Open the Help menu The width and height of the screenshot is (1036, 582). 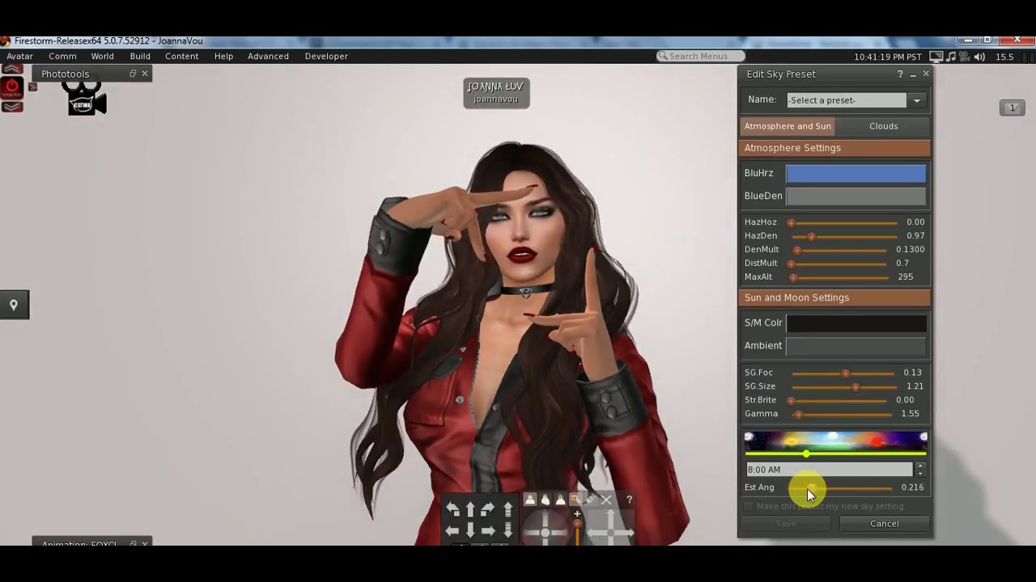(224, 56)
